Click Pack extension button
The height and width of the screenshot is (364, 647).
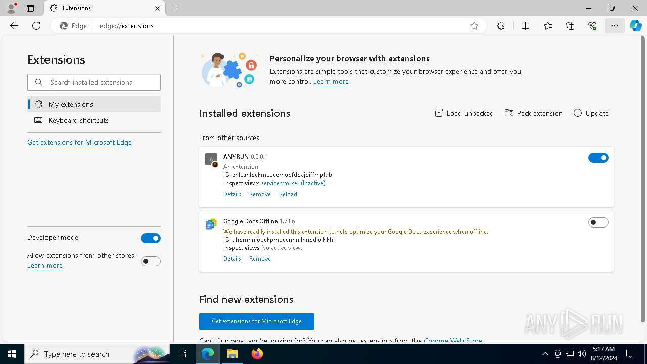click(x=533, y=113)
